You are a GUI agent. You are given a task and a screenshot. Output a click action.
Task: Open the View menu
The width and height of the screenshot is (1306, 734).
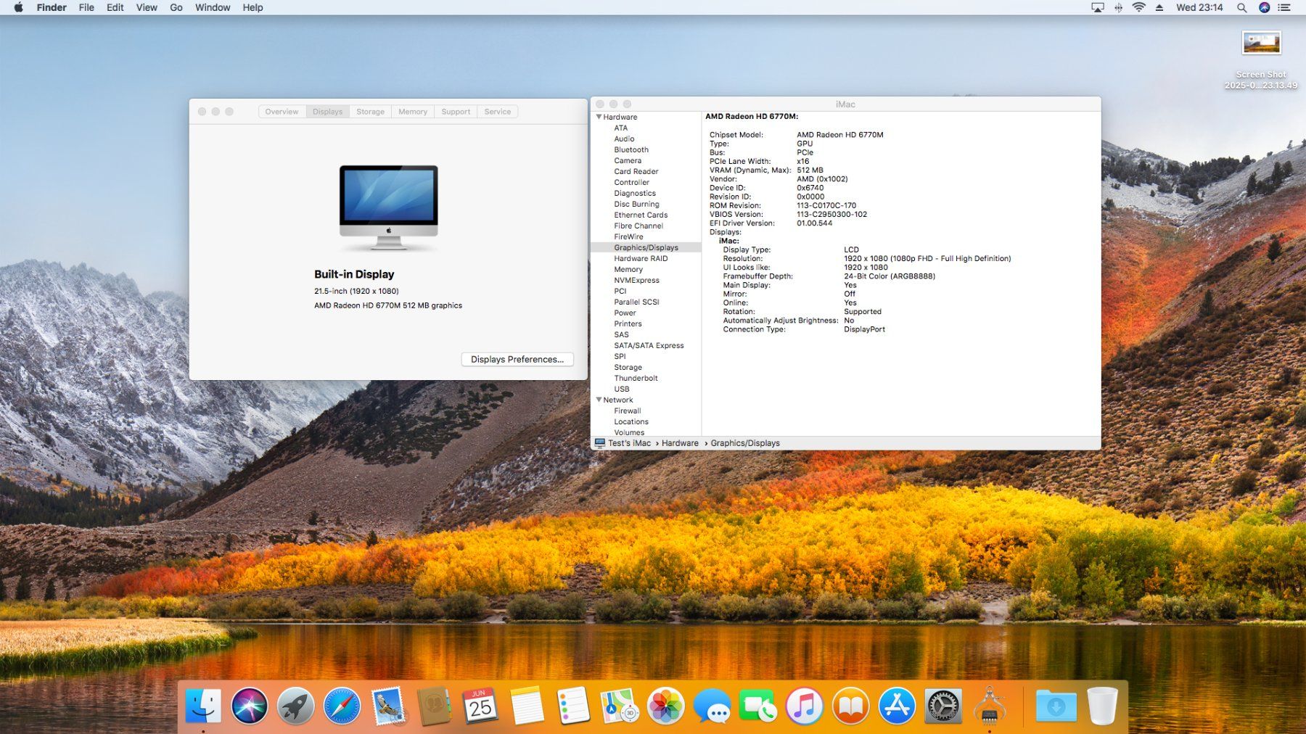click(x=147, y=7)
